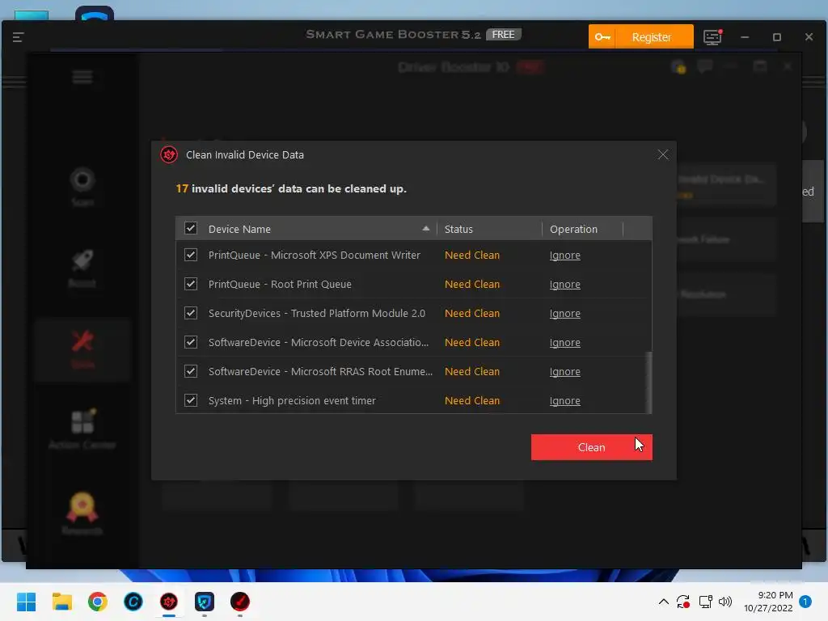Ignore the Microsoft XPS Document Writer device

click(x=564, y=255)
